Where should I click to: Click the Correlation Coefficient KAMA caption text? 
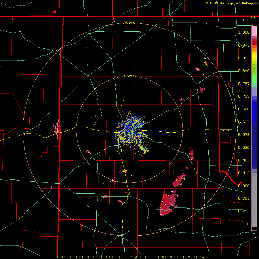click(131, 257)
